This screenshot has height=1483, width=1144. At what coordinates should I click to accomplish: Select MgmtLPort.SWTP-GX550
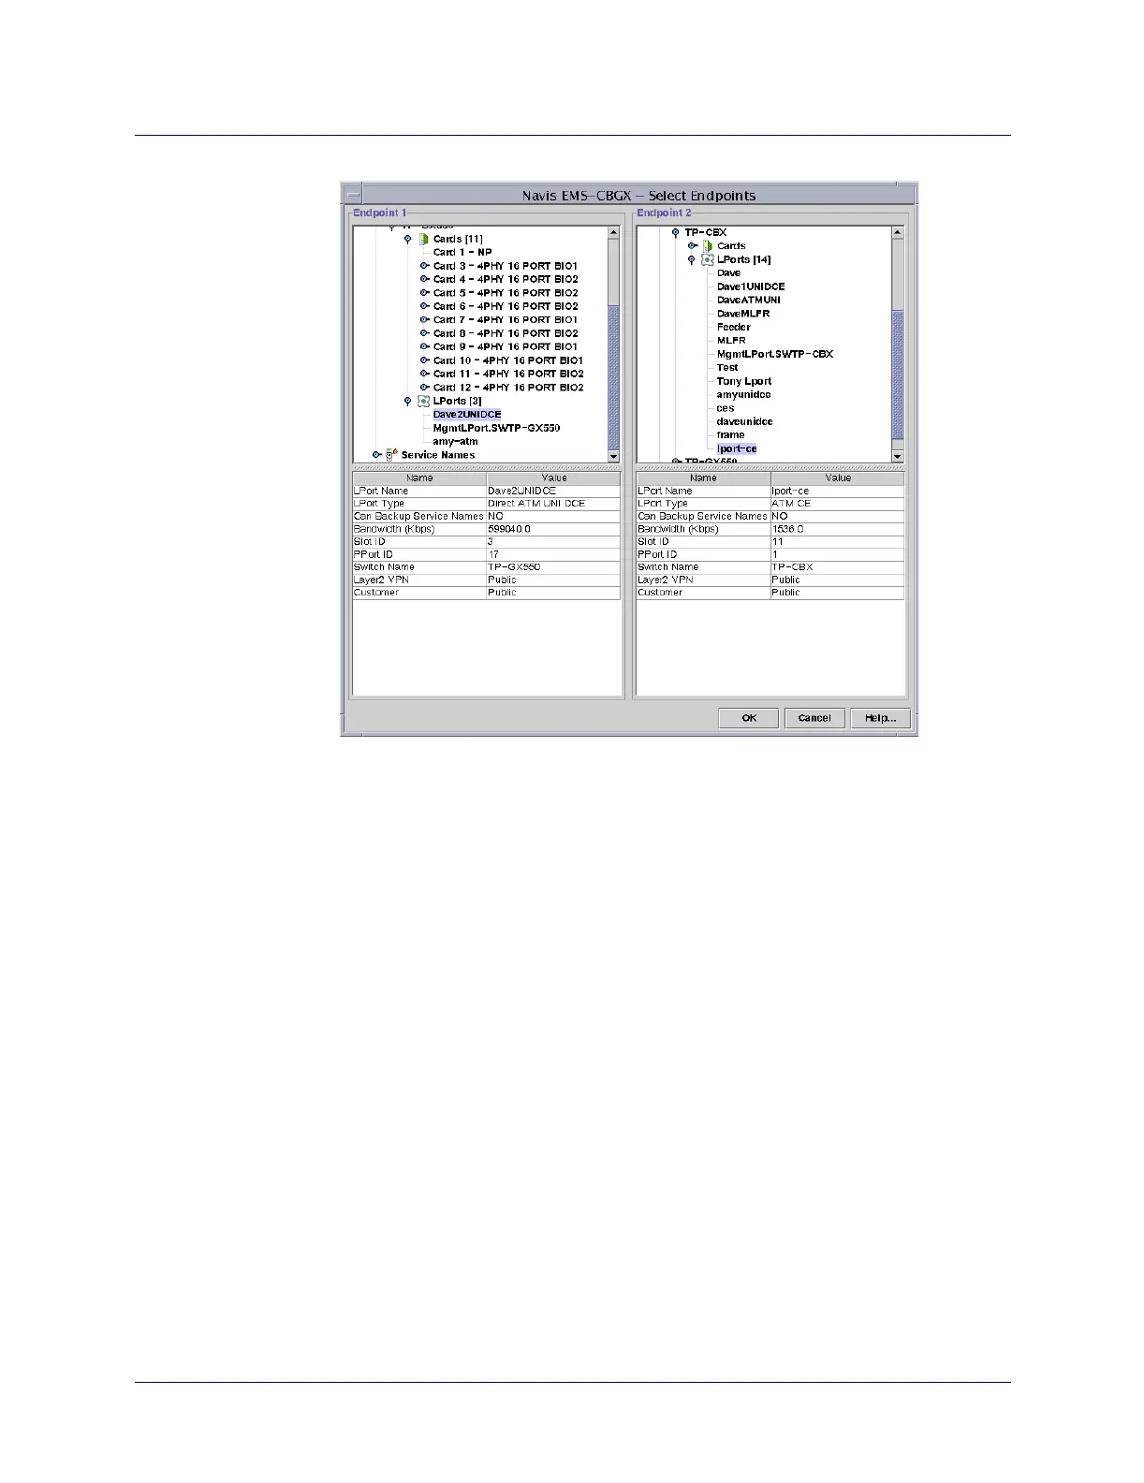[x=496, y=428]
